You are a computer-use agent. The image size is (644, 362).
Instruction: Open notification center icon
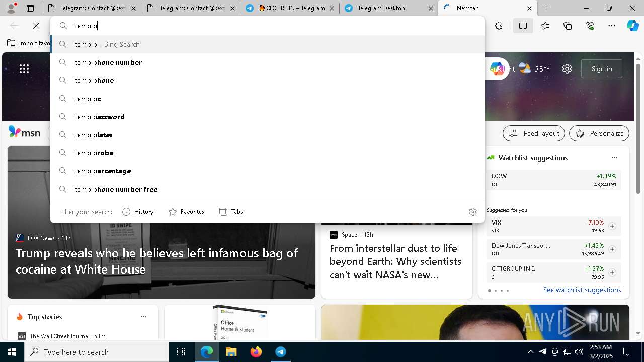(627, 352)
